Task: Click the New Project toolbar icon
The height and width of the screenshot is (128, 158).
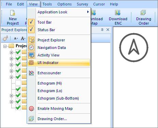Action: [13, 13]
